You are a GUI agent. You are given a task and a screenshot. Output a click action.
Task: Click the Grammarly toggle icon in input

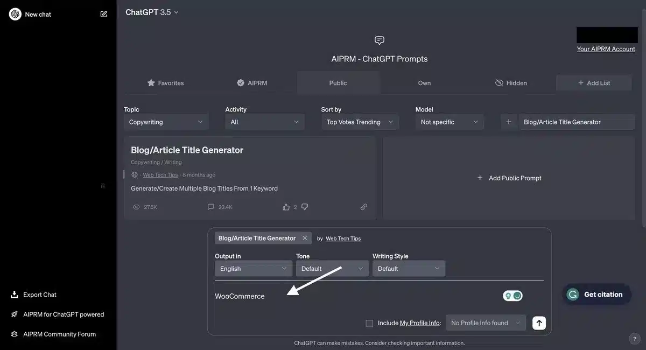(x=512, y=296)
